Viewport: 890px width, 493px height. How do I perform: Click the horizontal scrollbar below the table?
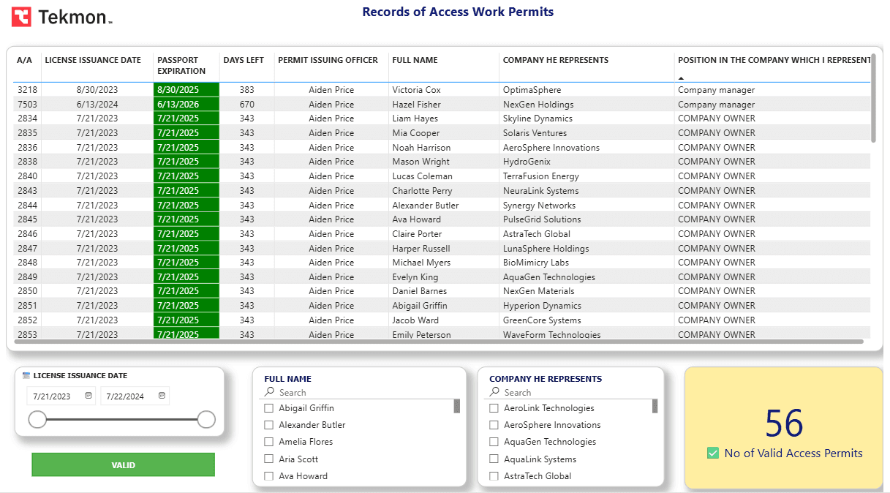click(x=439, y=343)
